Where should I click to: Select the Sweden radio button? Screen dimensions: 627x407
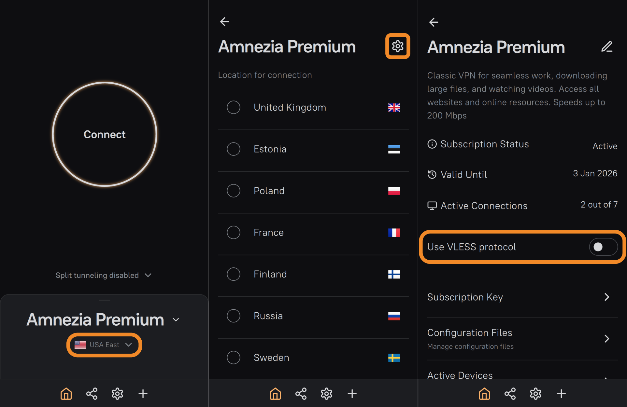(234, 358)
